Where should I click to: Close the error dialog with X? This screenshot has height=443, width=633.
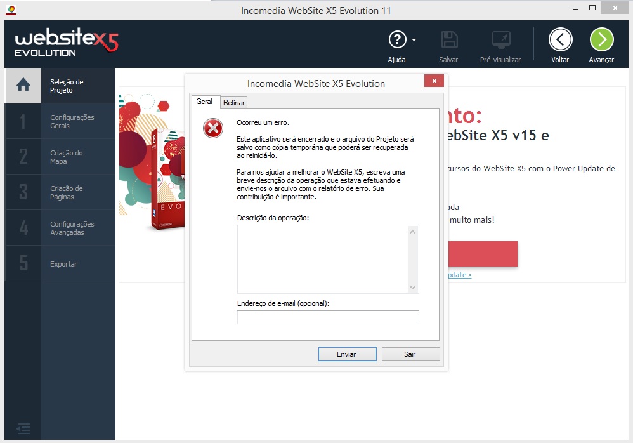pos(434,81)
